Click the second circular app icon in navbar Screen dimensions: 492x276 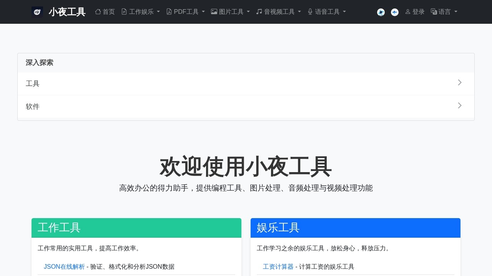(x=394, y=12)
